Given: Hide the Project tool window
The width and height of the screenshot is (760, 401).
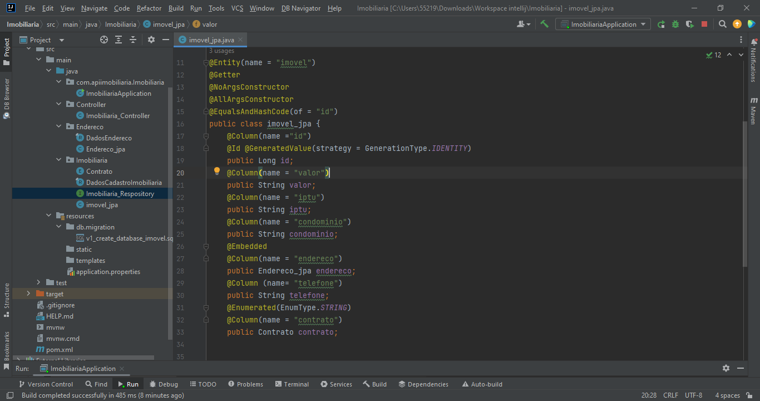Looking at the screenshot, I should (165, 40).
